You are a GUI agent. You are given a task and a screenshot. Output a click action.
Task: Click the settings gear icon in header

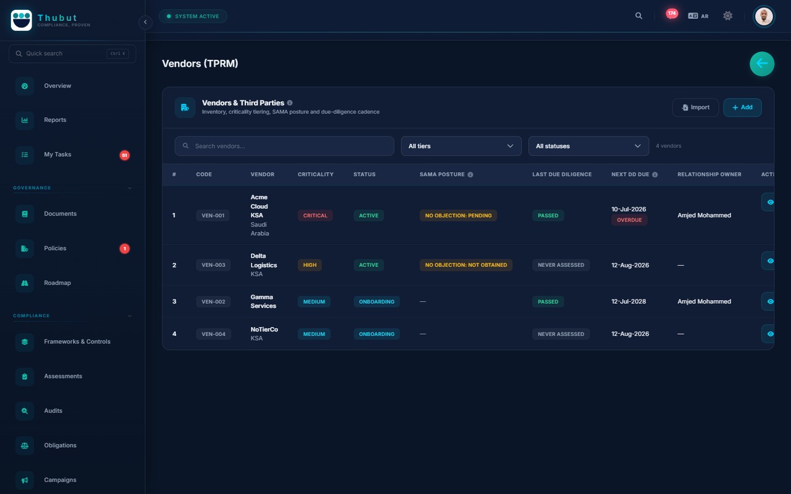[x=728, y=16]
